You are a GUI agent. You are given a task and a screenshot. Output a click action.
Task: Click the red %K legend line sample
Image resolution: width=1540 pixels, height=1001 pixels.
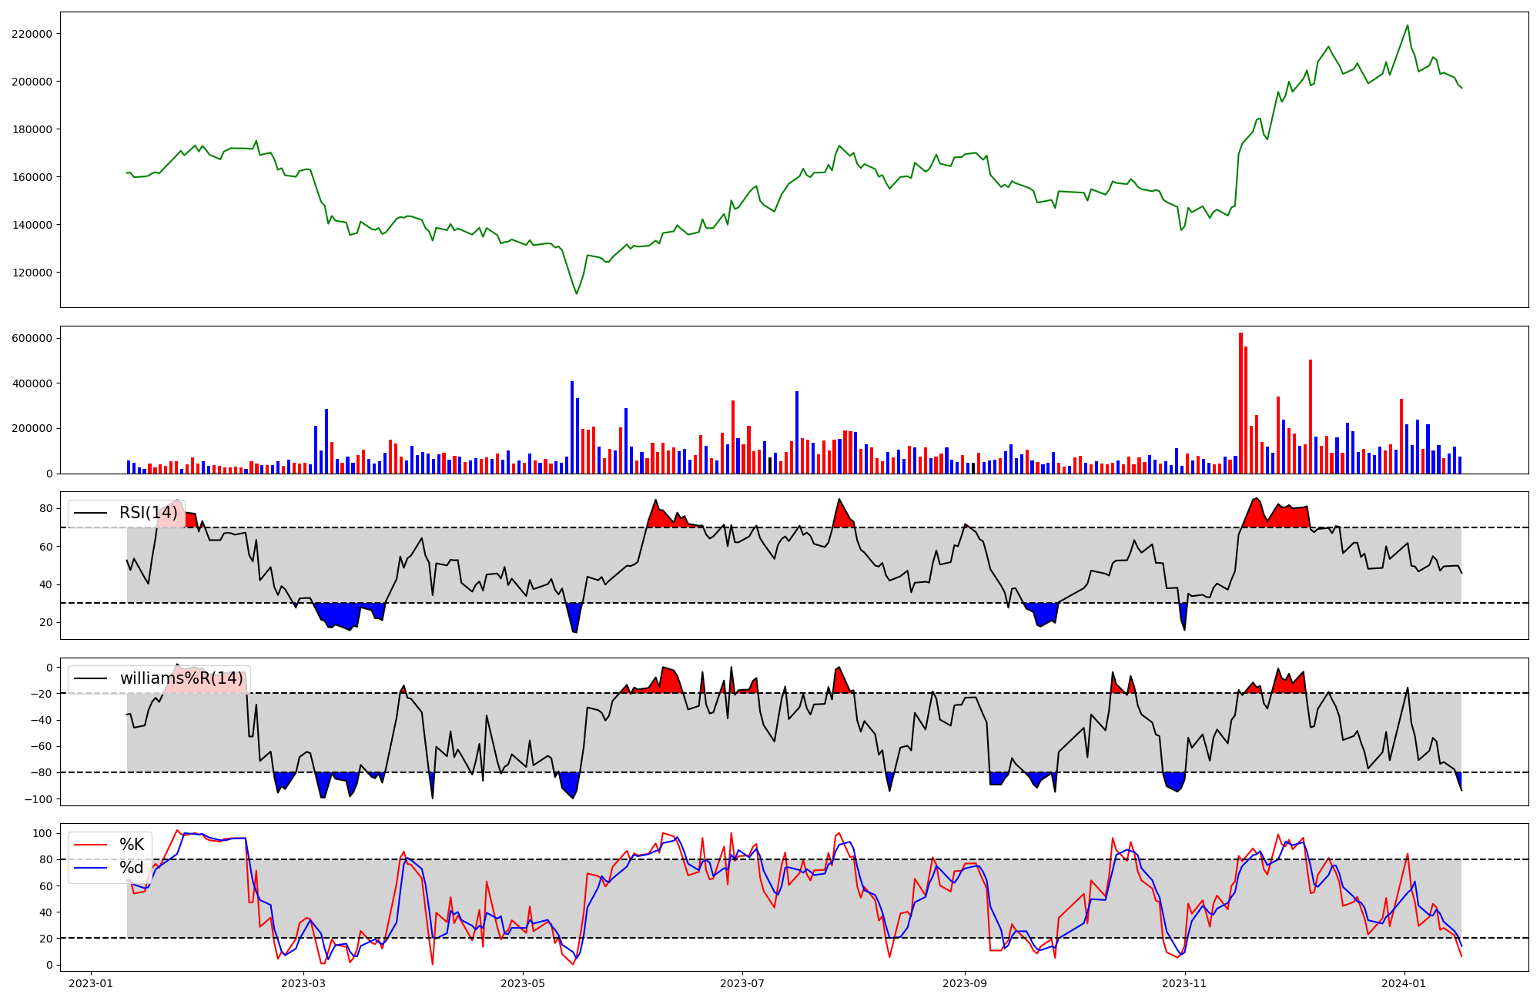pos(90,845)
